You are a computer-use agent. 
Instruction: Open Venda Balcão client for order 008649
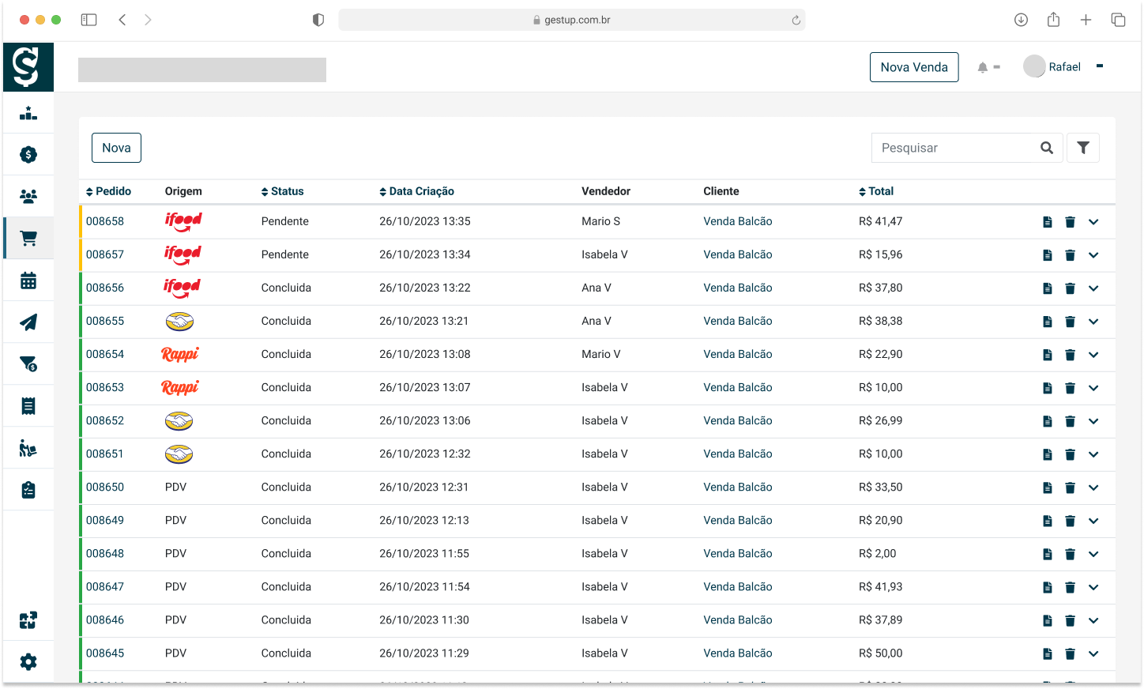(738, 520)
